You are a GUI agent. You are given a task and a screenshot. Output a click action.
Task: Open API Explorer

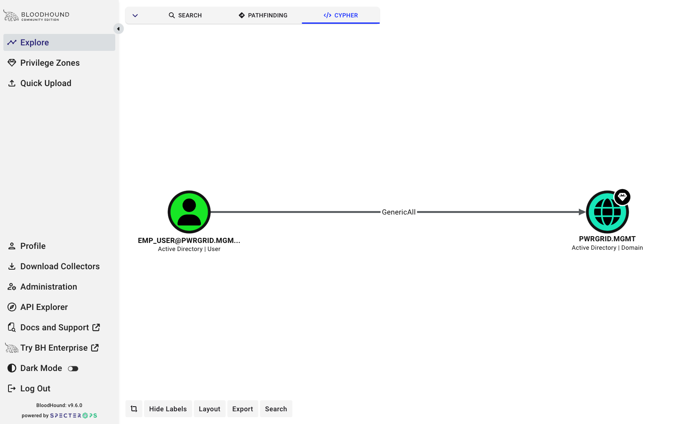(x=59, y=307)
